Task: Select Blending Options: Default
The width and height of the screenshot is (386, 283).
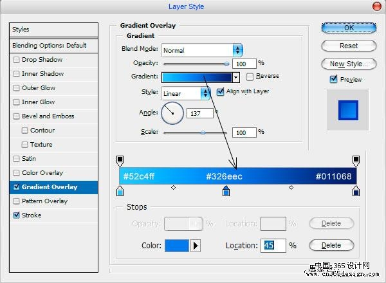Action: tap(53, 46)
